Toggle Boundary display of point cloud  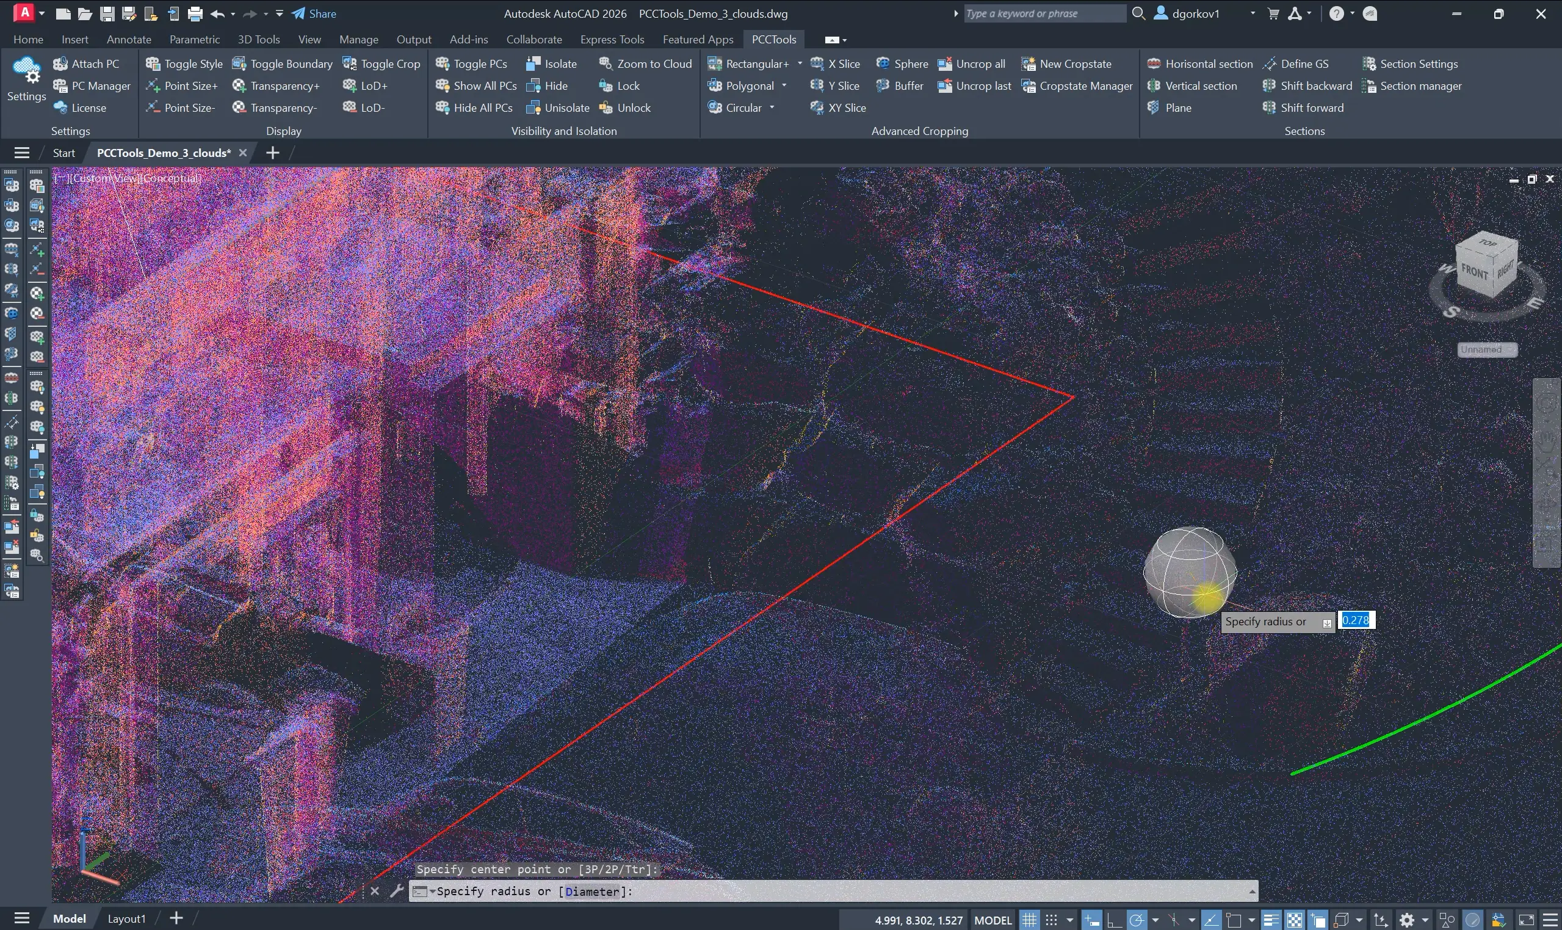pyautogui.click(x=282, y=64)
